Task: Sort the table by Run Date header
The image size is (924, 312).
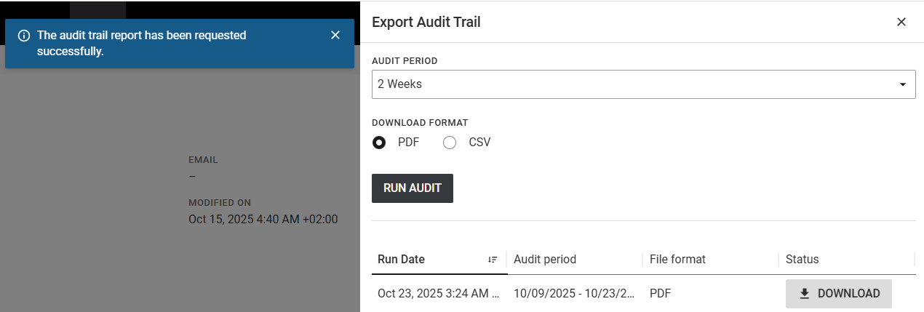Action: (402, 260)
